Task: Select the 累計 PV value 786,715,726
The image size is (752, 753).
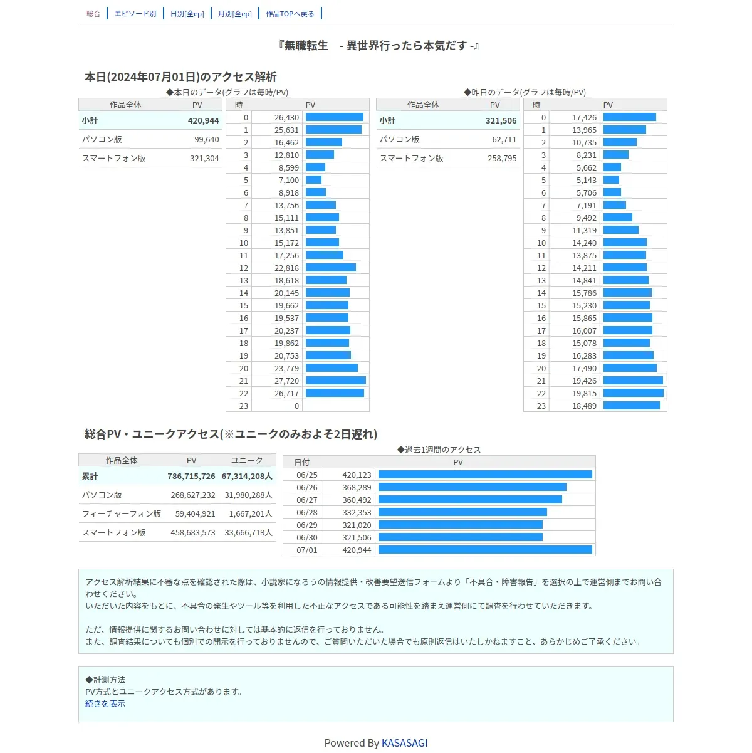Action: point(191,477)
